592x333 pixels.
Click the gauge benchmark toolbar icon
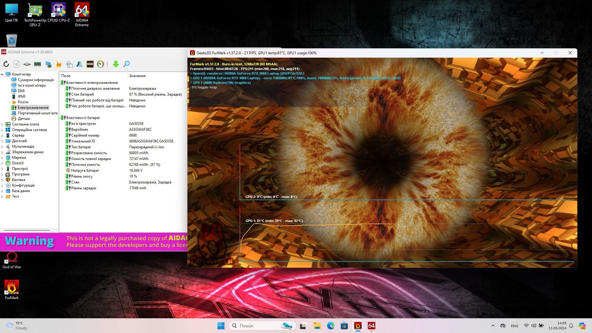[x=101, y=64]
